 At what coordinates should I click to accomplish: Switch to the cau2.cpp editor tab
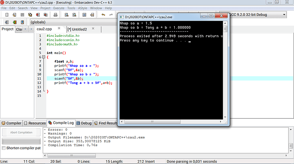44,29
